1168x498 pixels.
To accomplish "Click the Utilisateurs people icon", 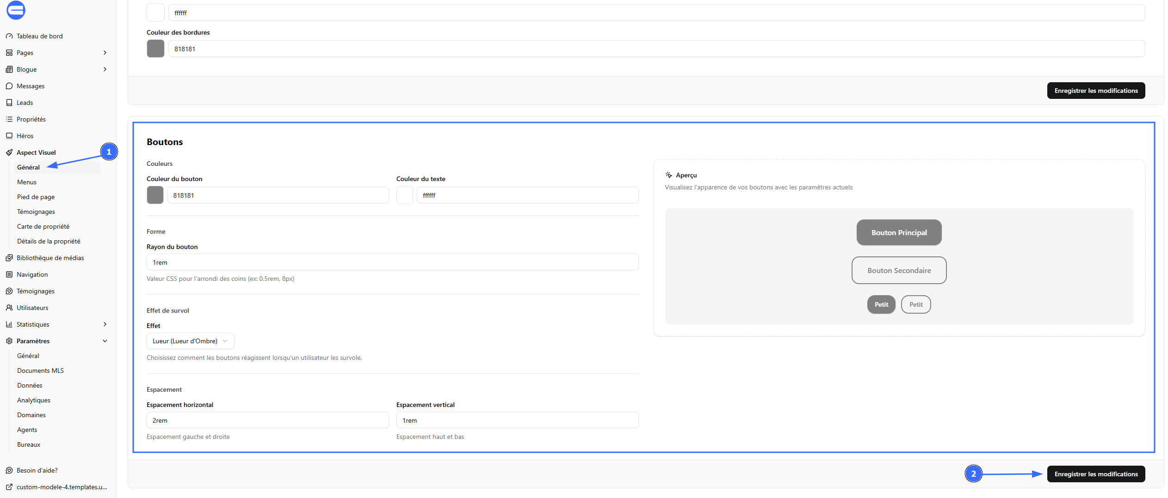I will 9,308.
